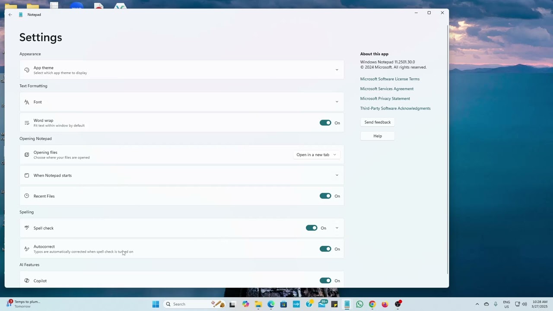
Task: Click 'Select which app theme to display' text
Action: coord(60,73)
